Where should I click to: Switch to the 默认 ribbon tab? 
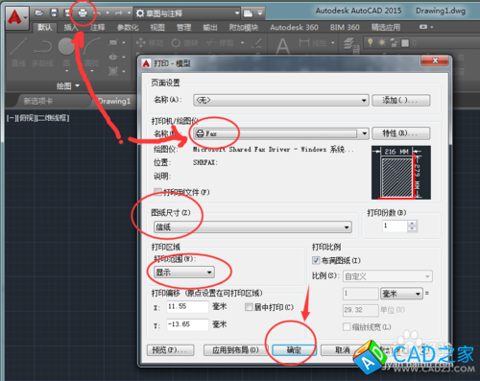click(x=44, y=28)
